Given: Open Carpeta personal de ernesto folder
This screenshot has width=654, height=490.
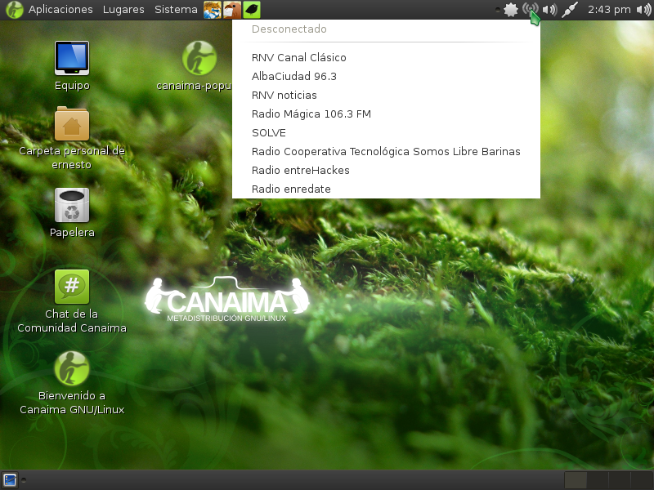Looking at the screenshot, I should 72,125.
